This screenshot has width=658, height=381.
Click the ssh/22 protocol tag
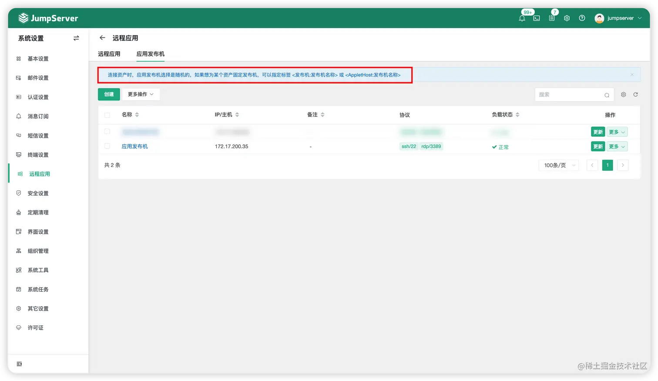pyautogui.click(x=409, y=146)
